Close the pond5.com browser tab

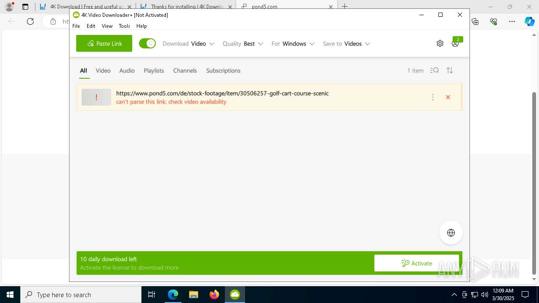click(x=331, y=7)
